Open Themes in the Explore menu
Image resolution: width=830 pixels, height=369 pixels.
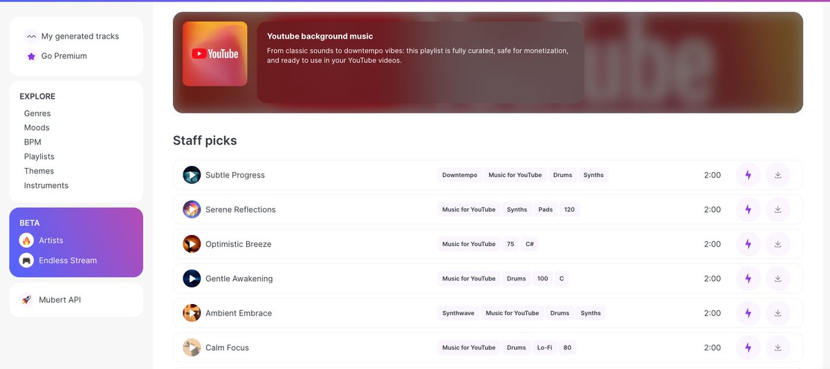39,171
